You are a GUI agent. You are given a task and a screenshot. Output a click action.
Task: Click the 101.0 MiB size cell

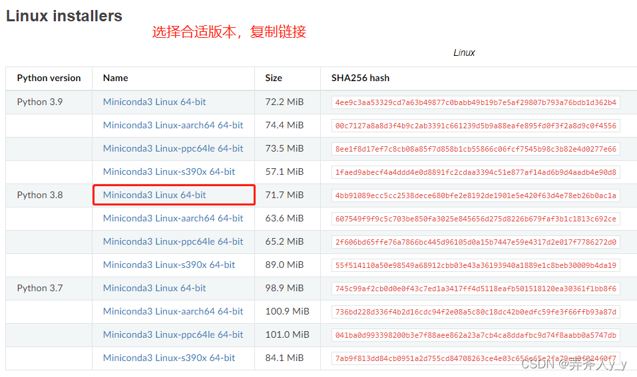point(288,334)
